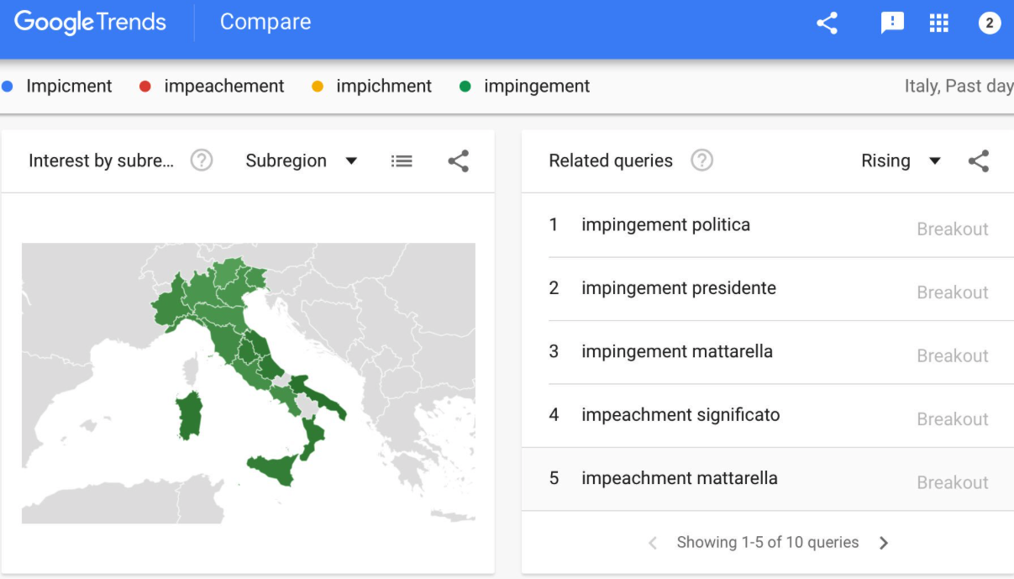Go to next page of queries

[884, 543]
